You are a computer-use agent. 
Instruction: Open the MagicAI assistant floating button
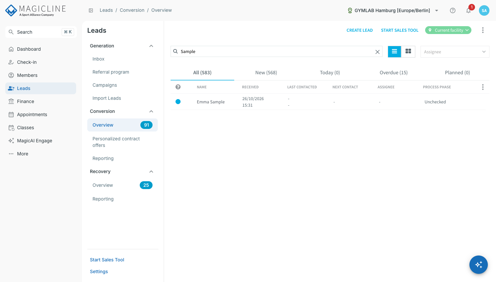[479, 265]
